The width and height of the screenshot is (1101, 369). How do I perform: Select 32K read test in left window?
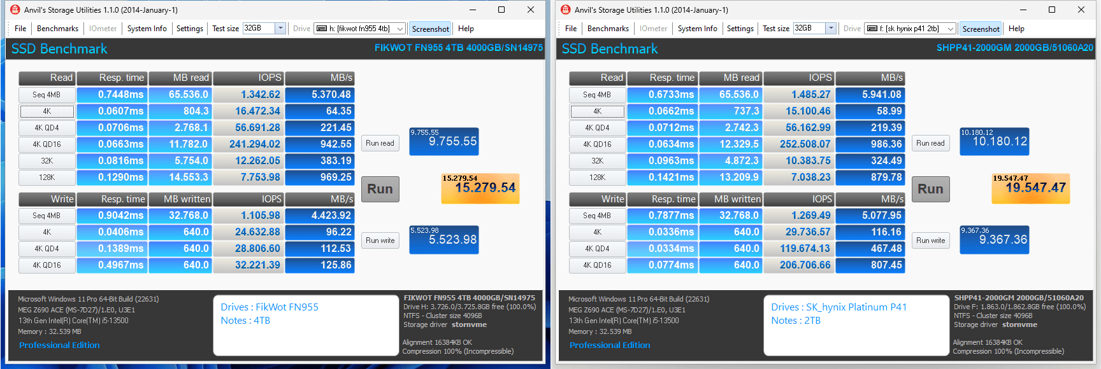(x=47, y=161)
